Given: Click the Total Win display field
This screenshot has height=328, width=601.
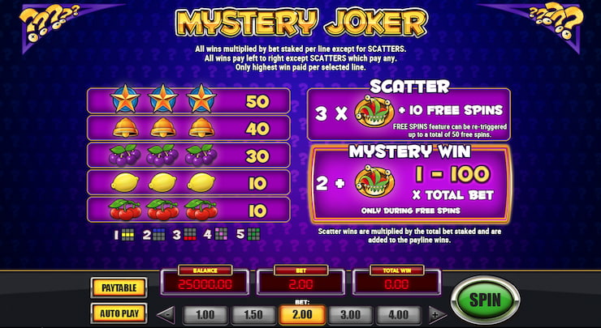Looking at the screenshot, I should 396,284.
